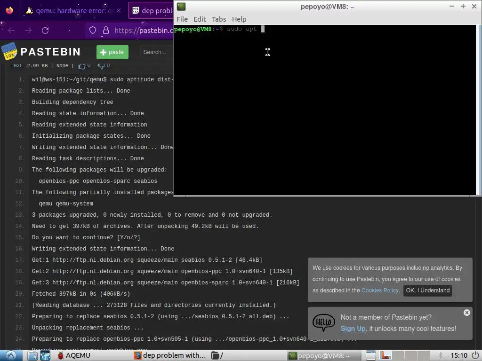
Task: Open the terminal Tabs menu
Action: click(x=219, y=19)
